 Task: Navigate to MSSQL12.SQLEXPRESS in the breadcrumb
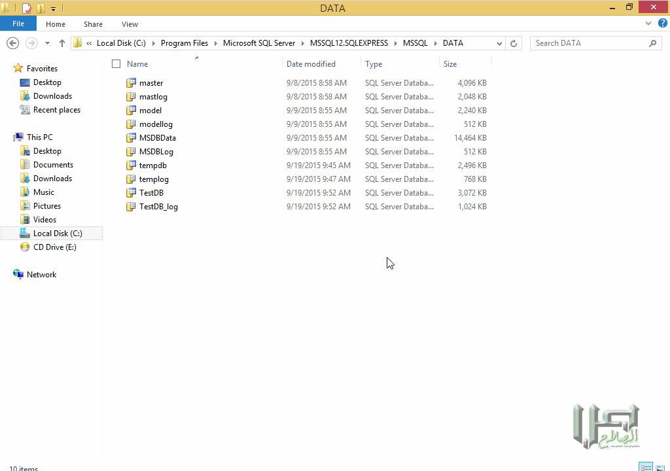349,43
